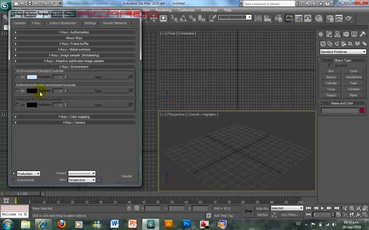Click Edit Named Selection Sets icon
Viewport: 369px width, 230px height.
click(x=212, y=18)
